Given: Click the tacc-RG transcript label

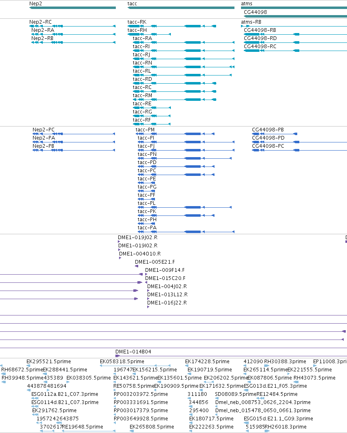Looking at the screenshot, I should click(x=142, y=111).
